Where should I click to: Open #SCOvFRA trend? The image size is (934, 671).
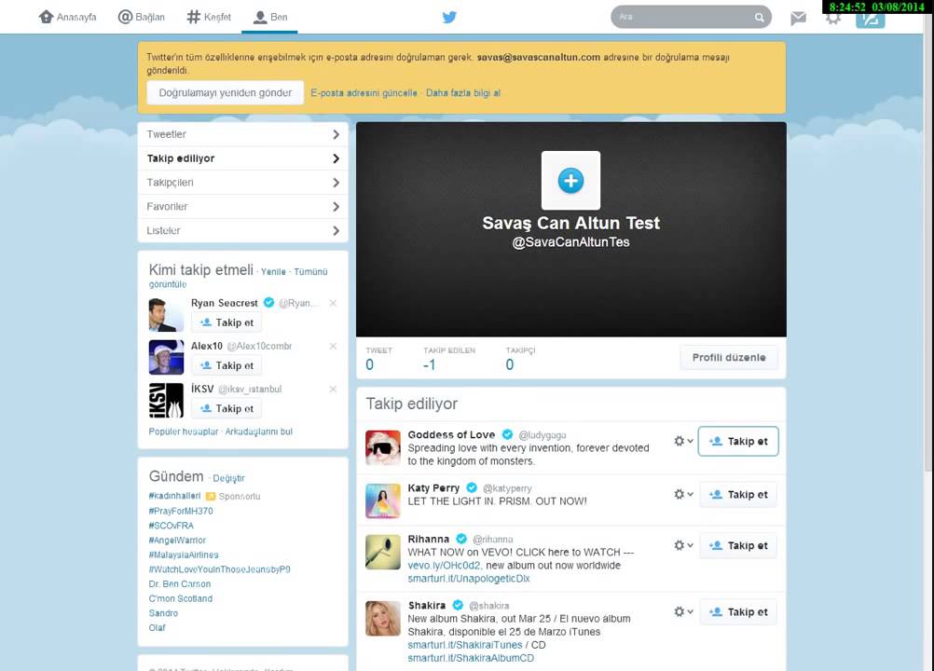click(171, 526)
